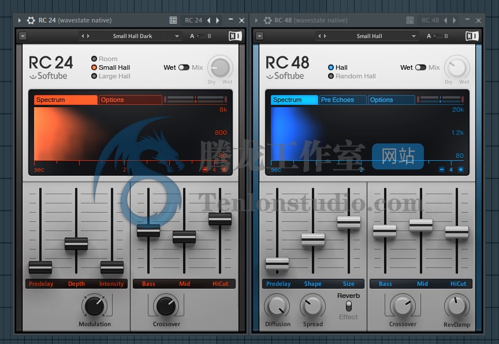
Task: Click the Size fader handle in RC 48
Action: tap(349, 222)
